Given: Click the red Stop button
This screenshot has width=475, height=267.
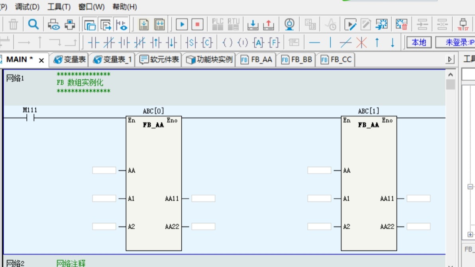Looking at the screenshot, I should pyautogui.click(x=197, y=25).
